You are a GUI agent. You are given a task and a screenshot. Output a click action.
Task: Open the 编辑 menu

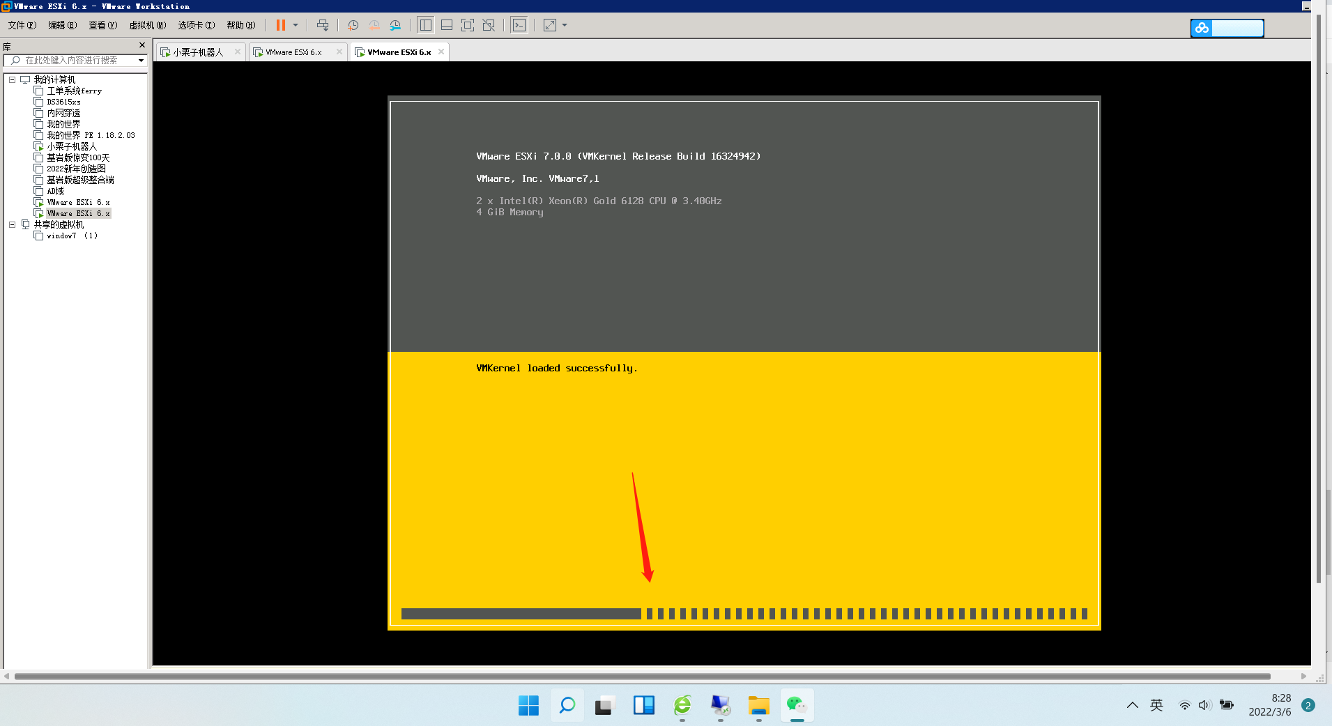point(62,25)
